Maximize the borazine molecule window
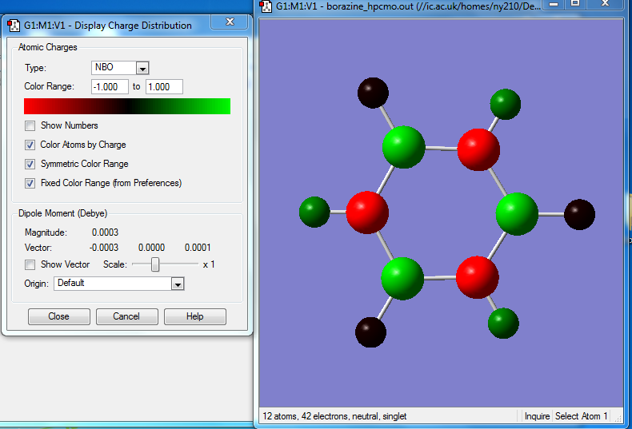Viewport: 632px width, 429px height. pyautogui.click(x=575, y=4)
